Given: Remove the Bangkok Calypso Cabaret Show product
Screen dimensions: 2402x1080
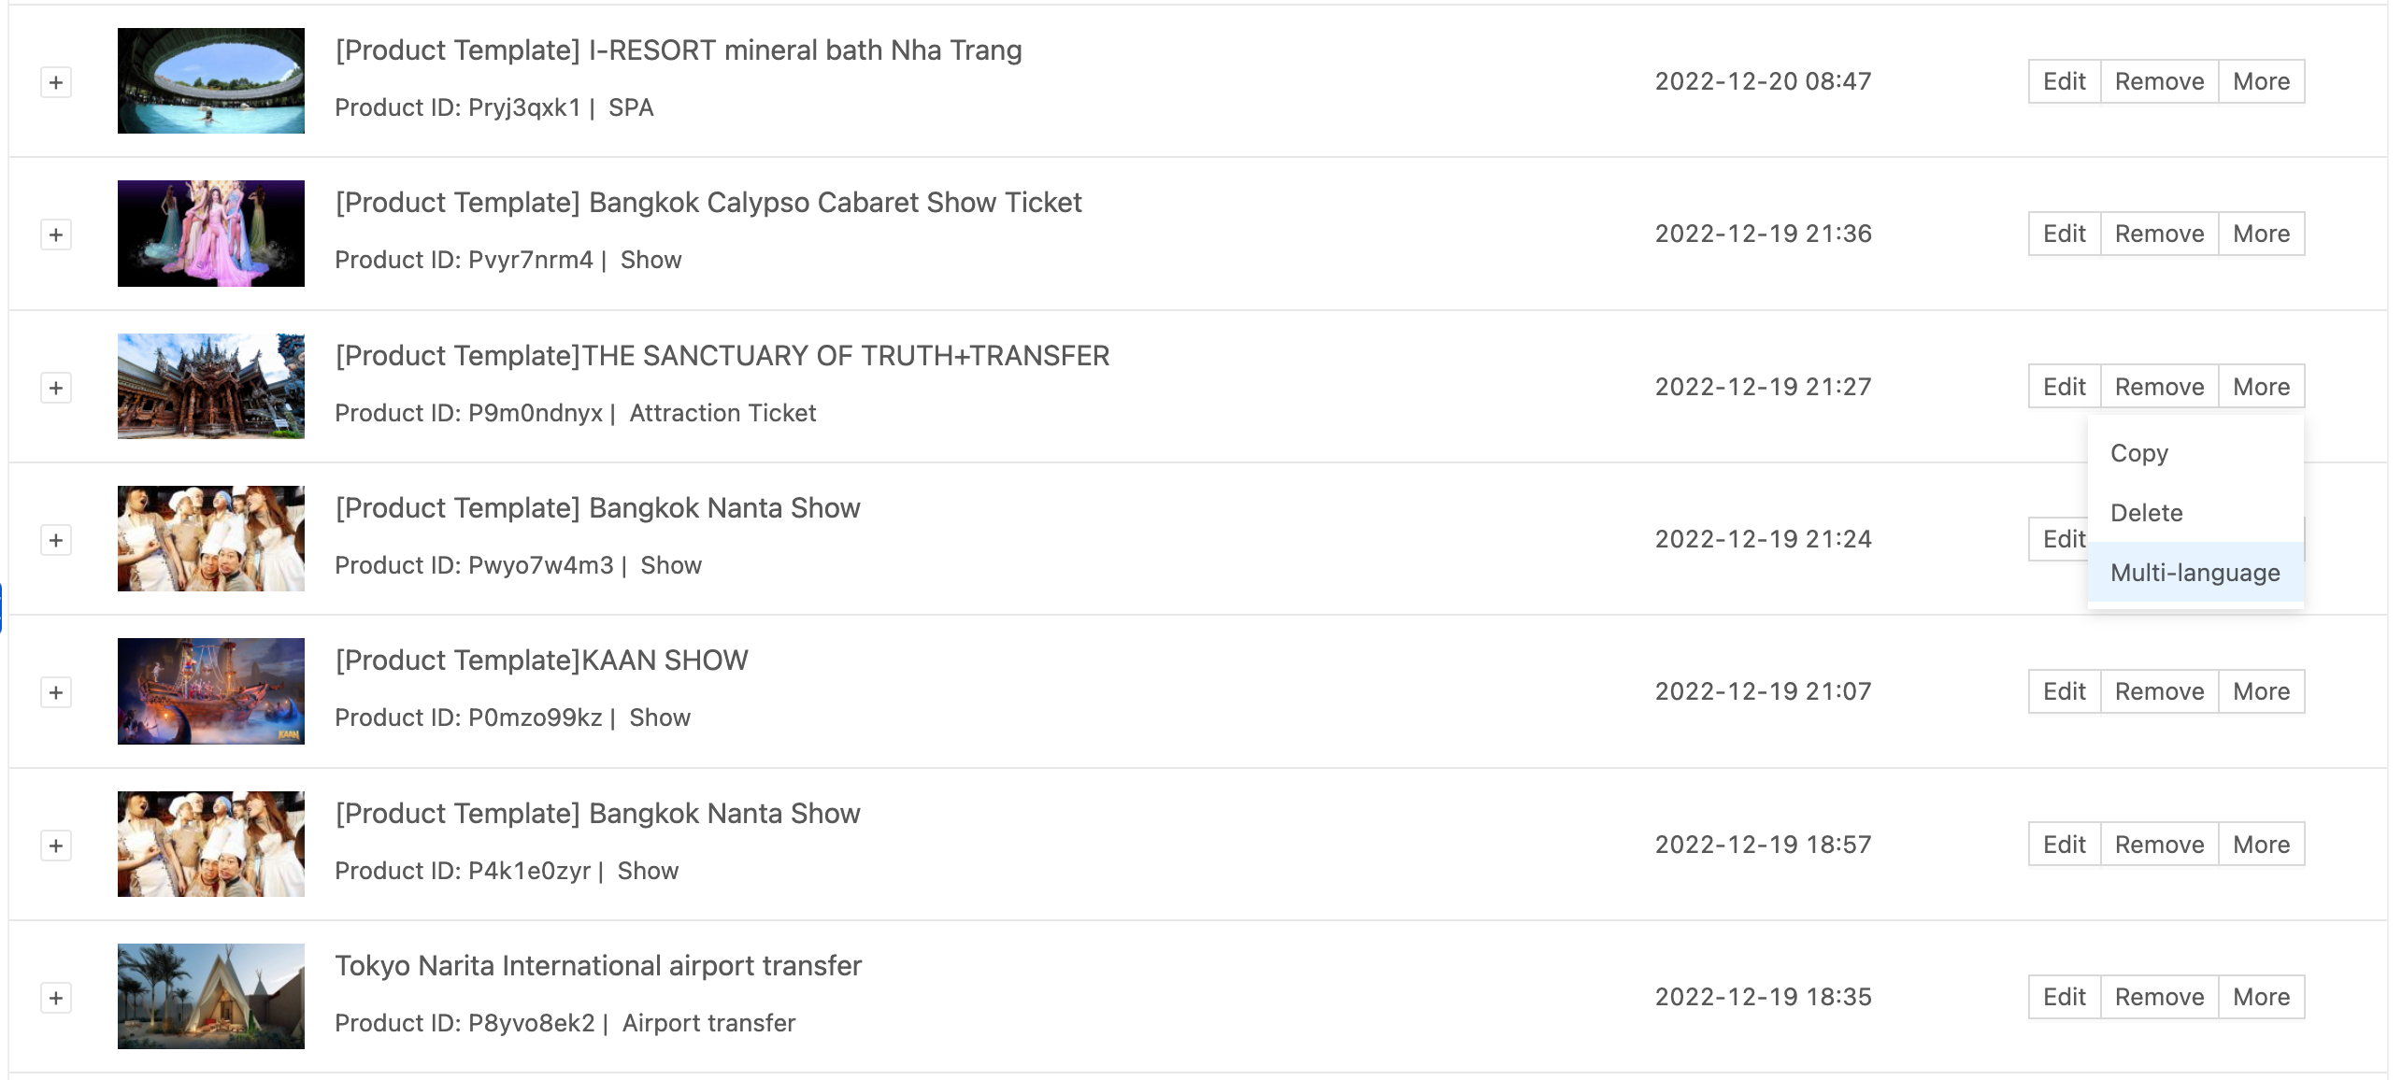Looking at the screenshot, I should tap(2159, 234).
